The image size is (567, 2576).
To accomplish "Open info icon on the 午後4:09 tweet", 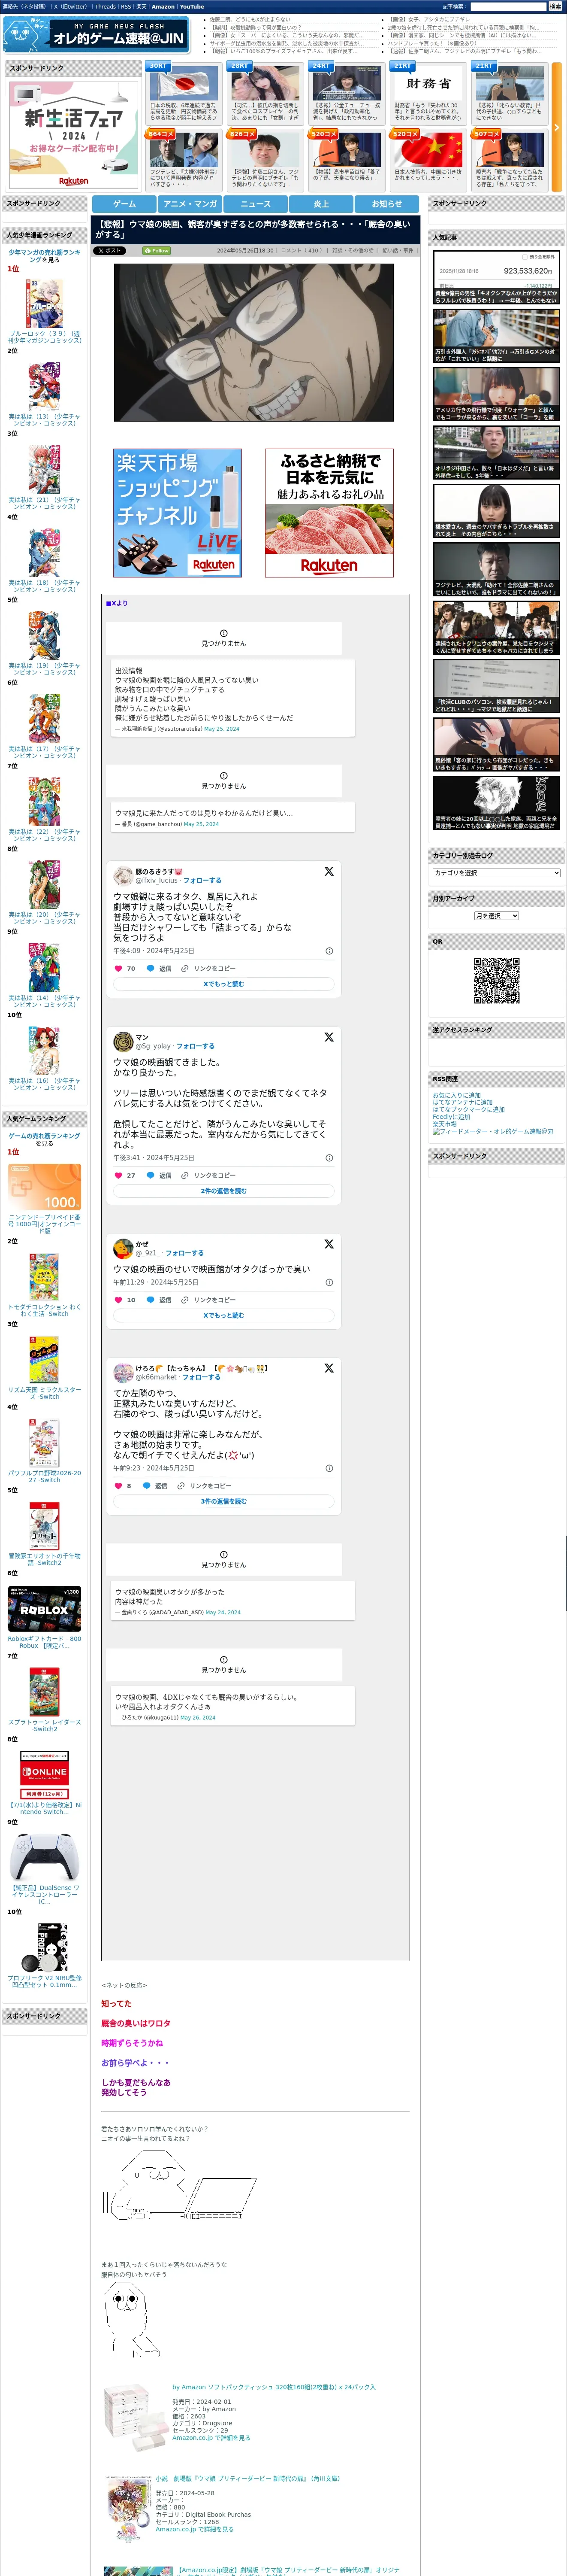I will [329, 951].
